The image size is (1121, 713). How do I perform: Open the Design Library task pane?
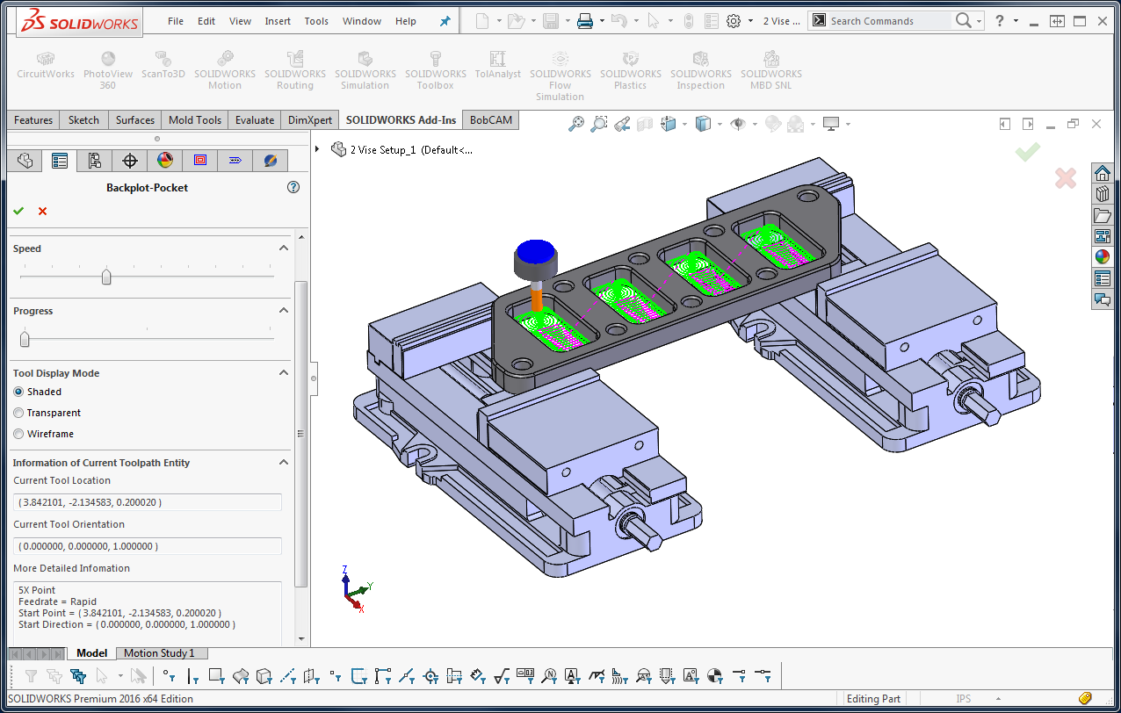click(1102, 194)
